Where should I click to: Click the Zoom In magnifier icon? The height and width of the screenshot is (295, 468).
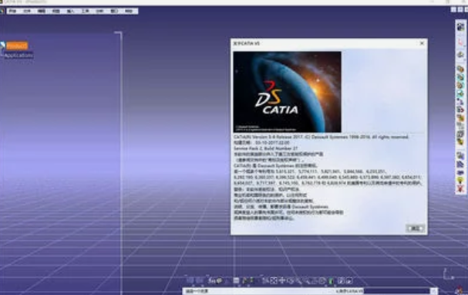299,280
